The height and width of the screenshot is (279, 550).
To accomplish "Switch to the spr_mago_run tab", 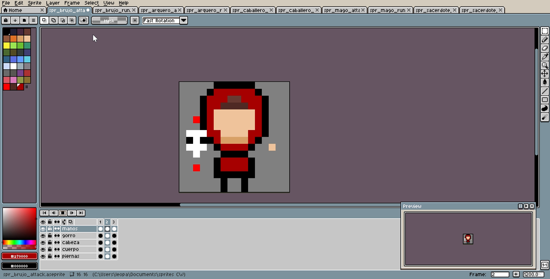I will (x=387, y=10).
